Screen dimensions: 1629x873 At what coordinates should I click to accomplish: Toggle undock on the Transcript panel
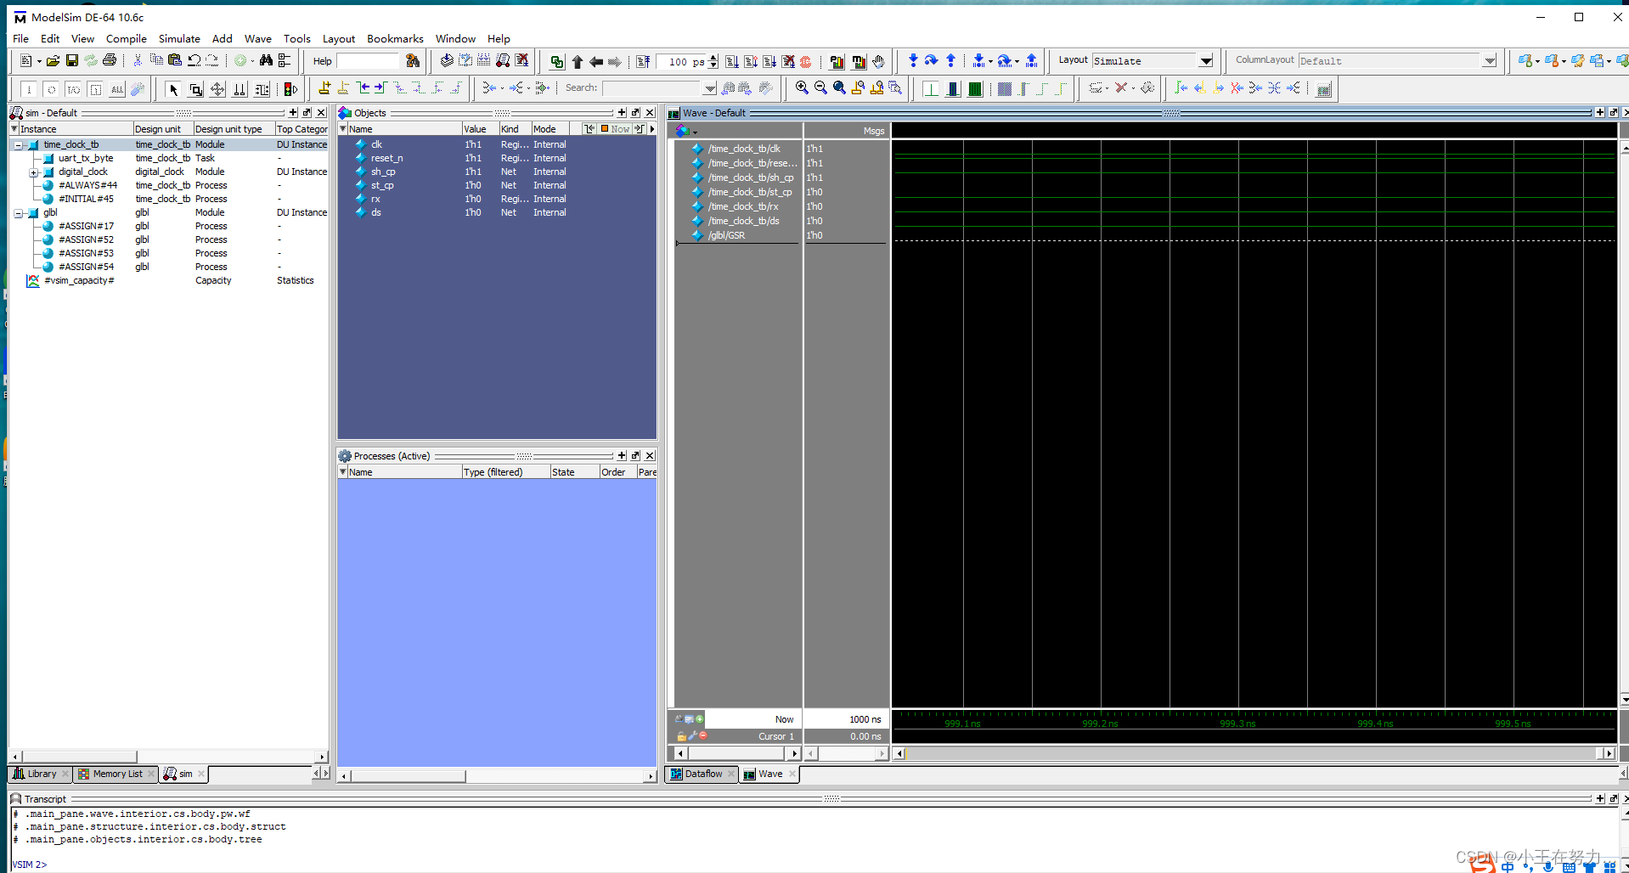point(1614,798)
